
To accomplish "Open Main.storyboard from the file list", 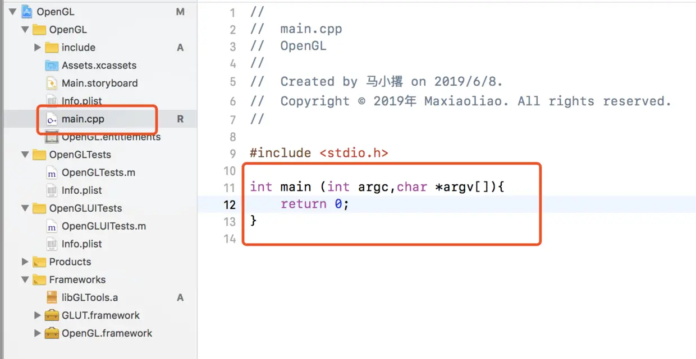I will point(99,83).
